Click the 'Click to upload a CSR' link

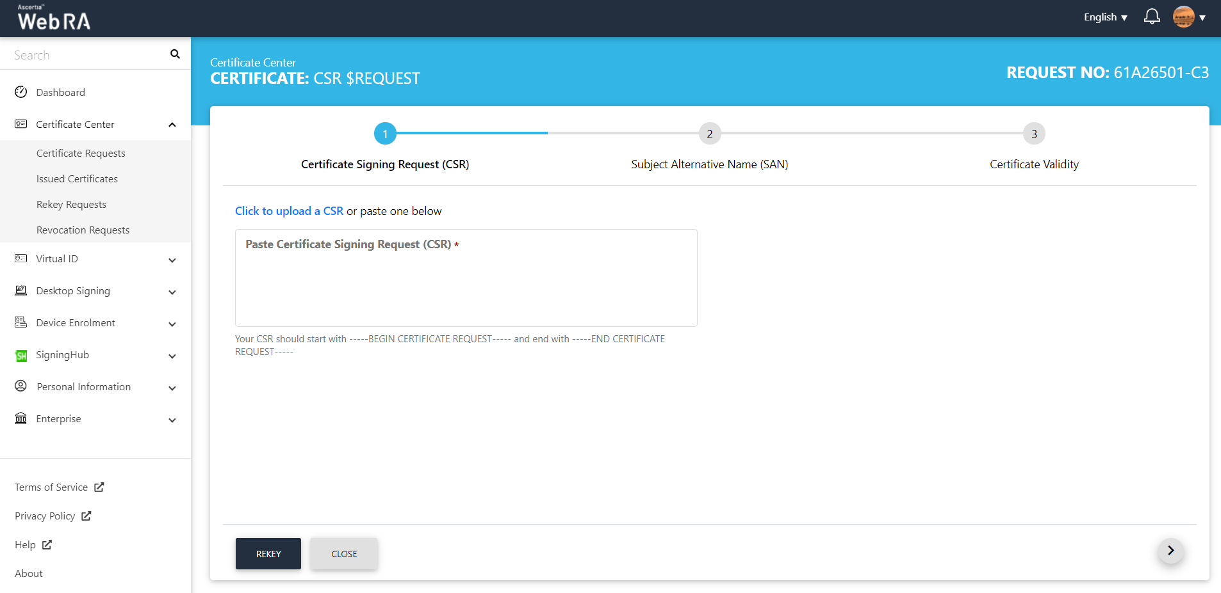click(x=289, y=211)
